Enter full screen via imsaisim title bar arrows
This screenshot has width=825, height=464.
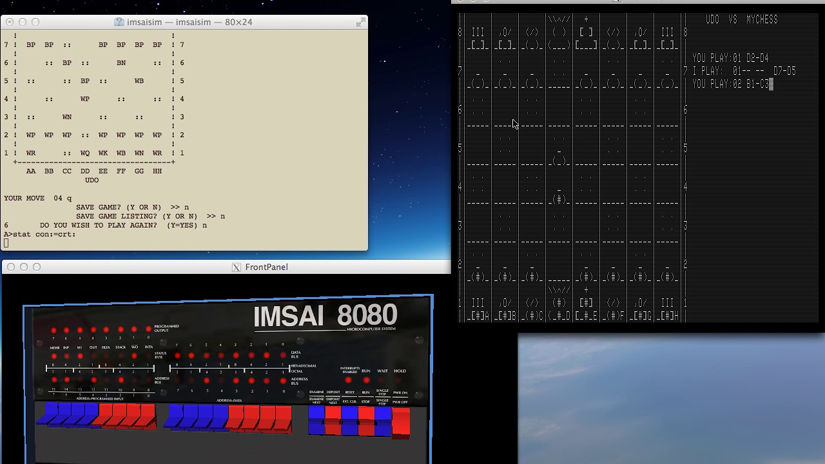pos(360,22)
